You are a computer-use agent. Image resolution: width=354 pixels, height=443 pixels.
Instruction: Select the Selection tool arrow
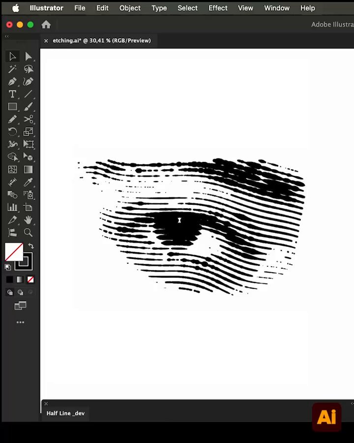point(12,57)
